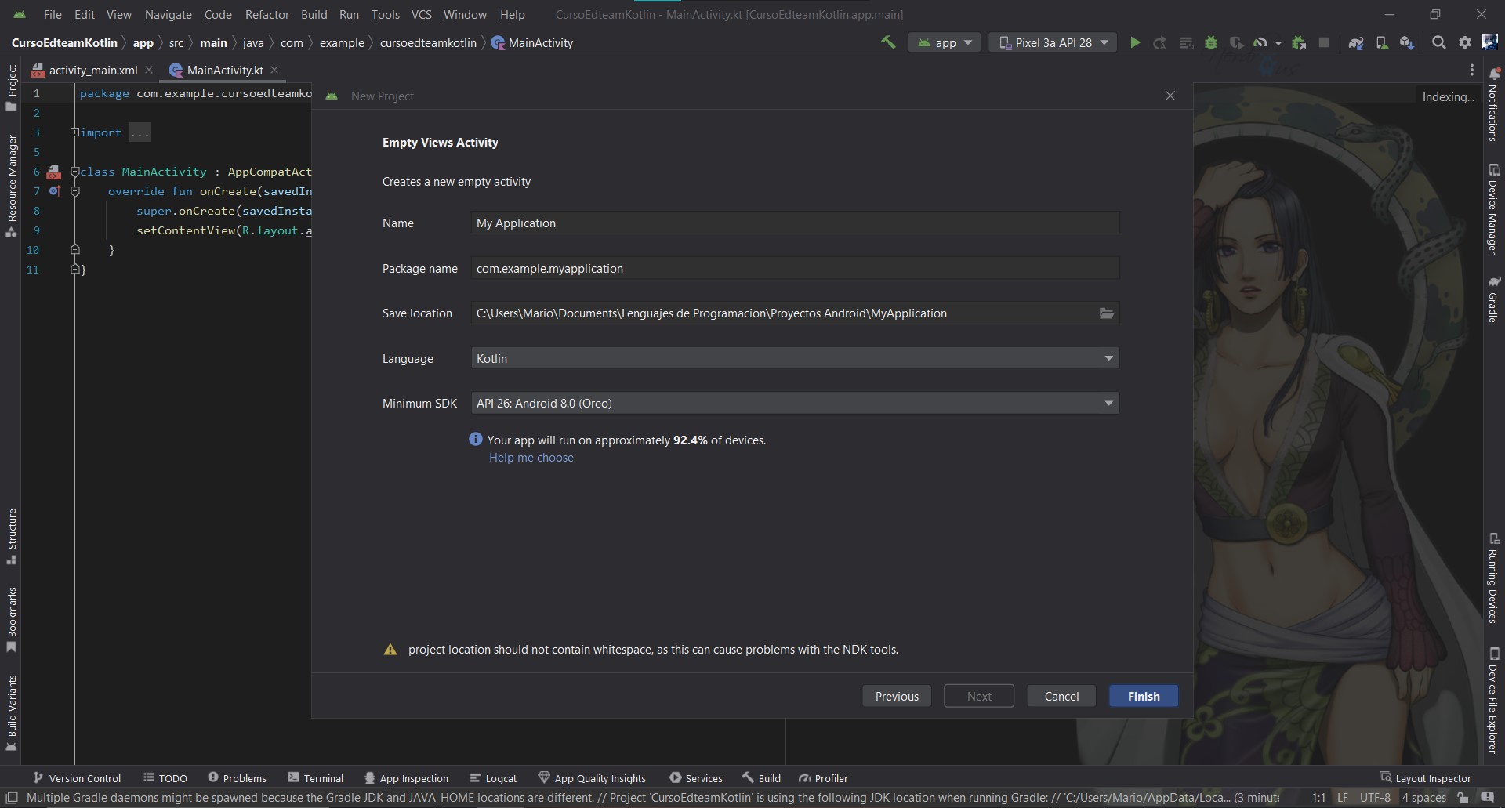Open App Quality Insights tool window
Viewport: 1505px width, 808px height.
[x=592, y=778]
